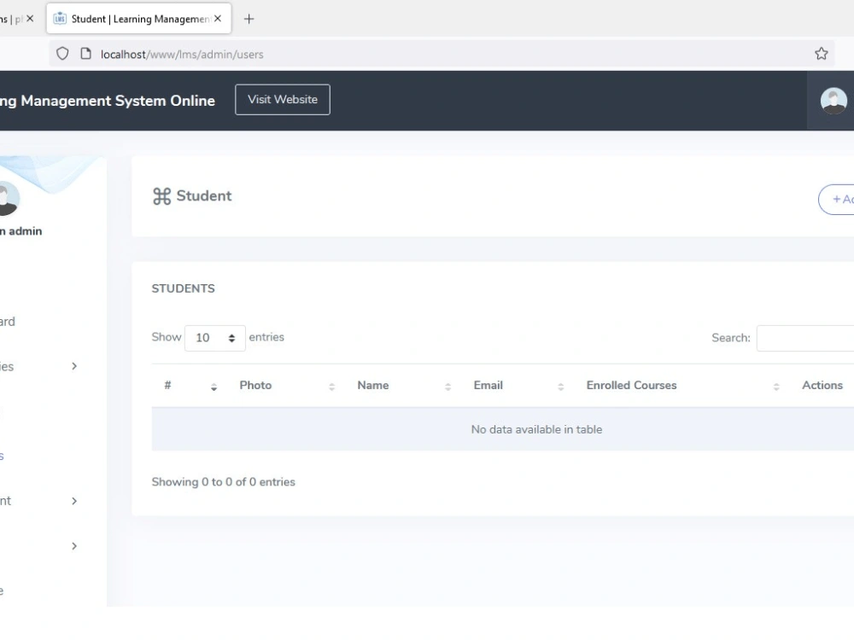Sort table by Enrolled Courses column
The image size is (854, 640).
tap(681, 386)
